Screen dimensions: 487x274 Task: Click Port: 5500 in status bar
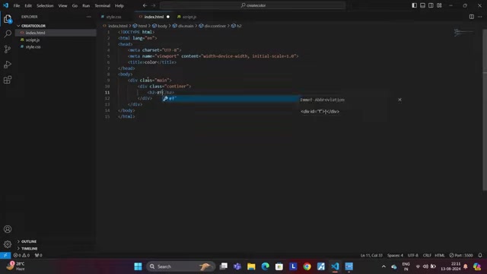click(x=461, y=256)
